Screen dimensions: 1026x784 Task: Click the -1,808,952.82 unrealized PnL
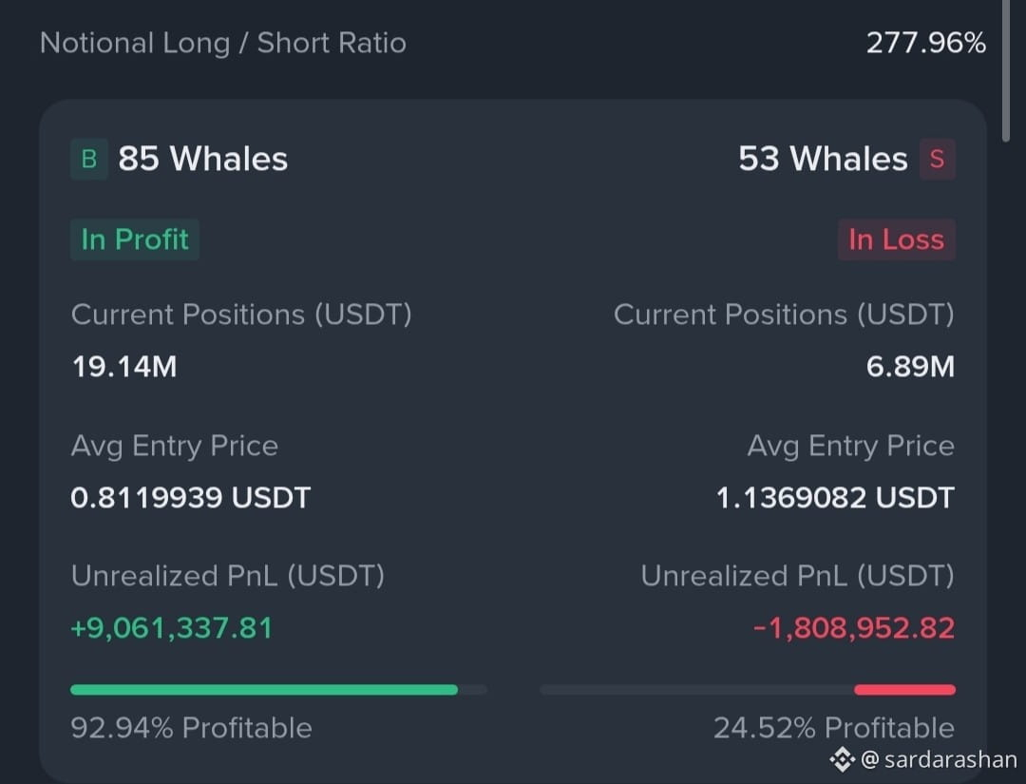(854, 628)
